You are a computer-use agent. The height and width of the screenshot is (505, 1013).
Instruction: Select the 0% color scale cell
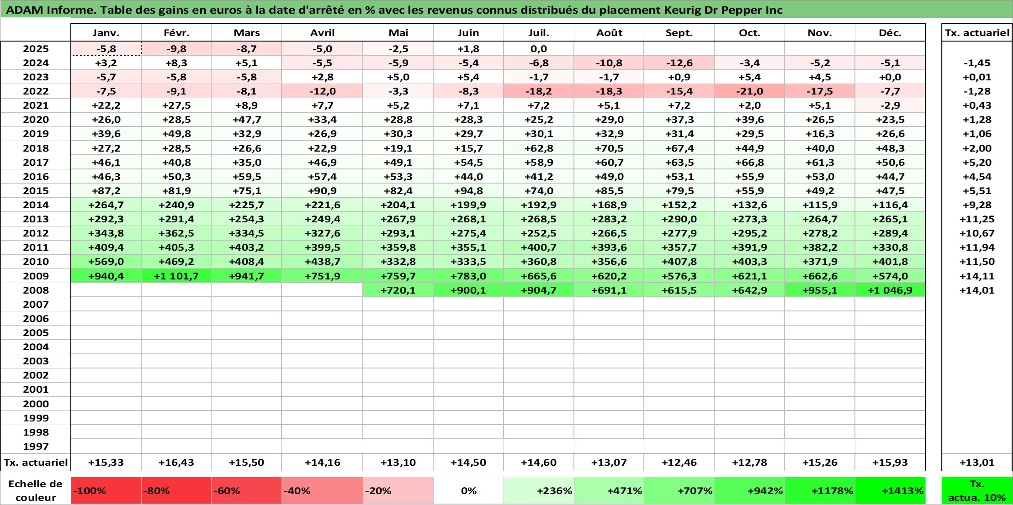468,491
